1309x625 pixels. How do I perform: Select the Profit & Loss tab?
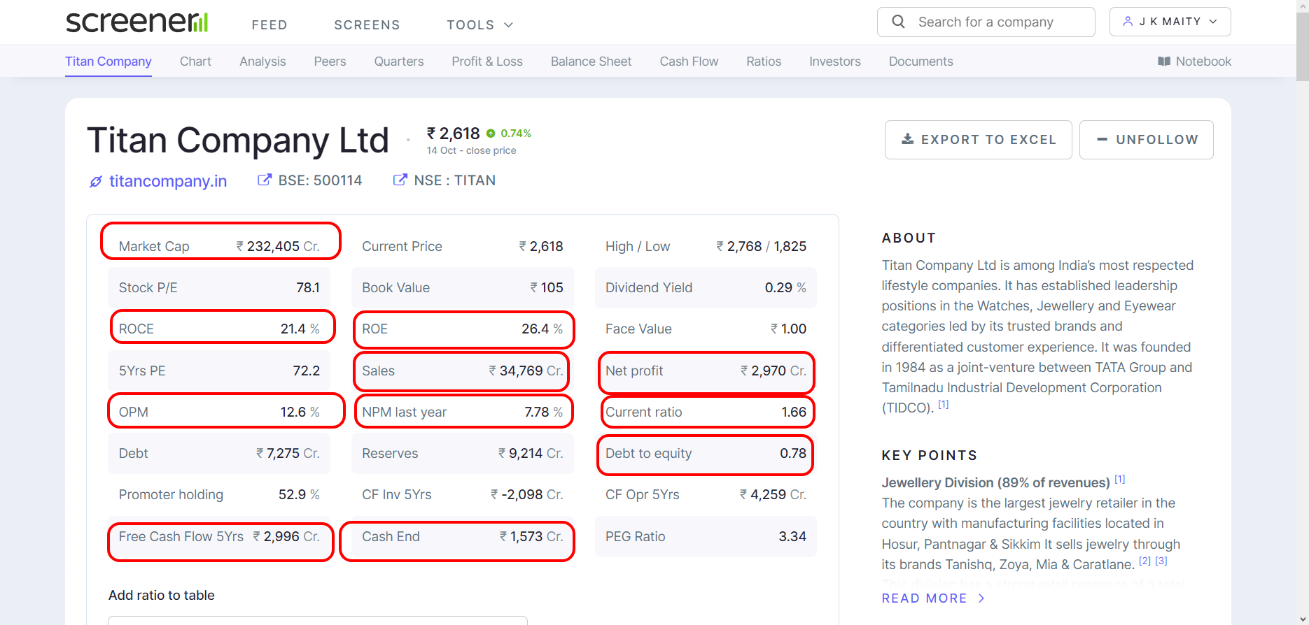coord(487,62)
